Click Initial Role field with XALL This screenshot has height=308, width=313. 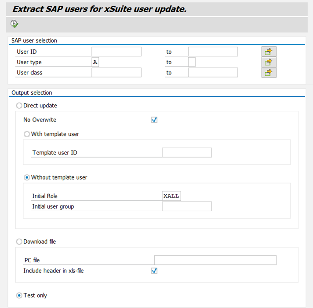[171, 196]
